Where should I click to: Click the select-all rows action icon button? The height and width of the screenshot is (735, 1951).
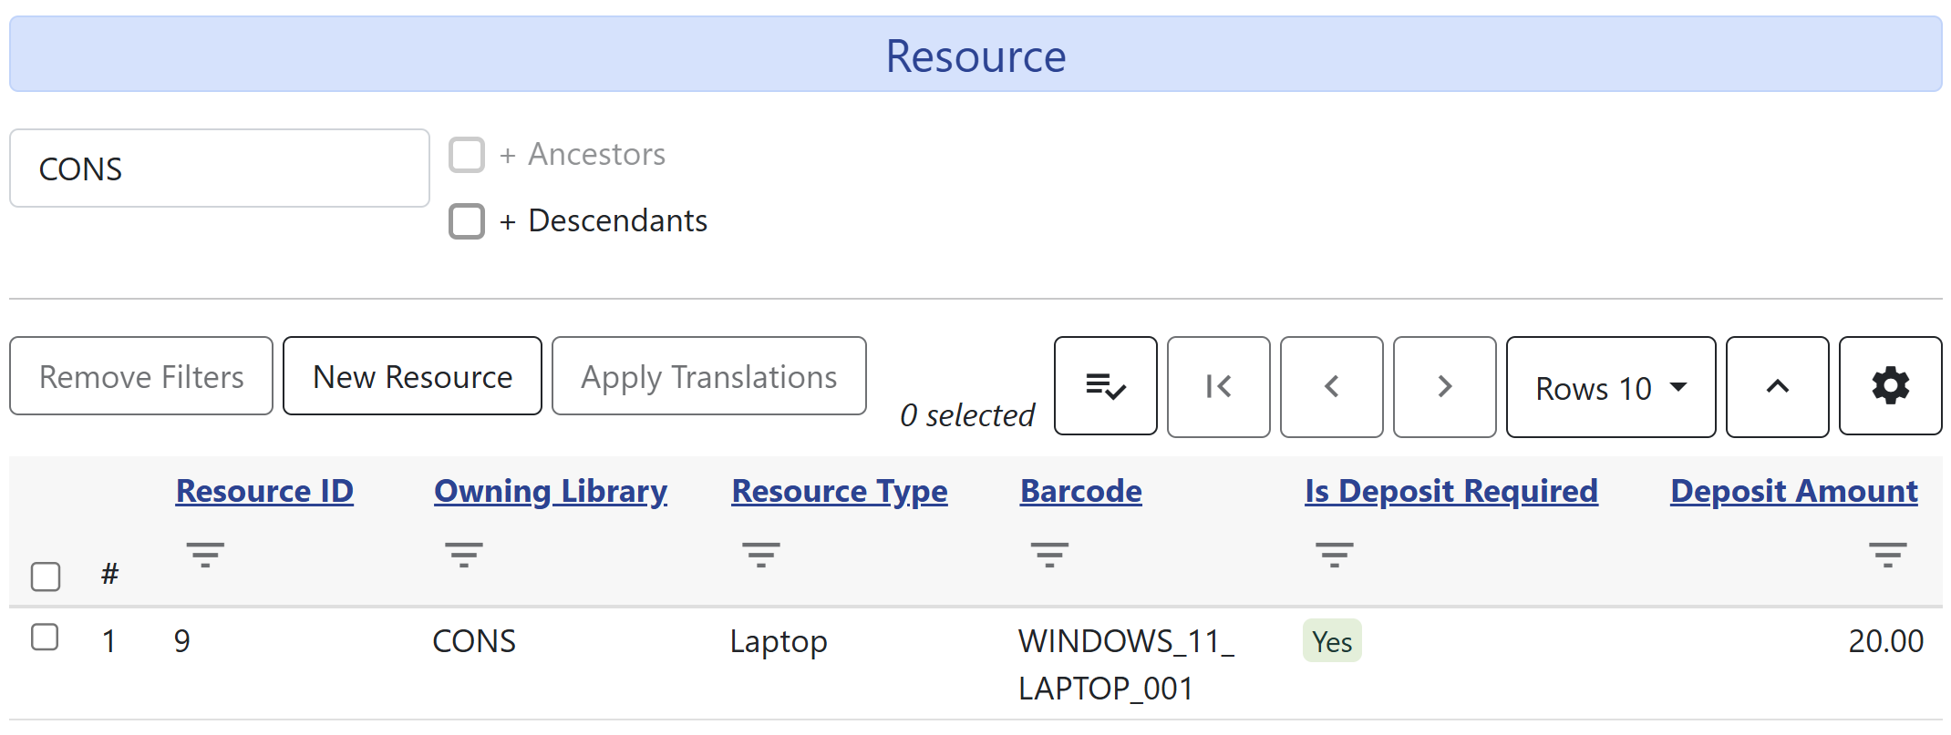click(x=1105, y=387)
